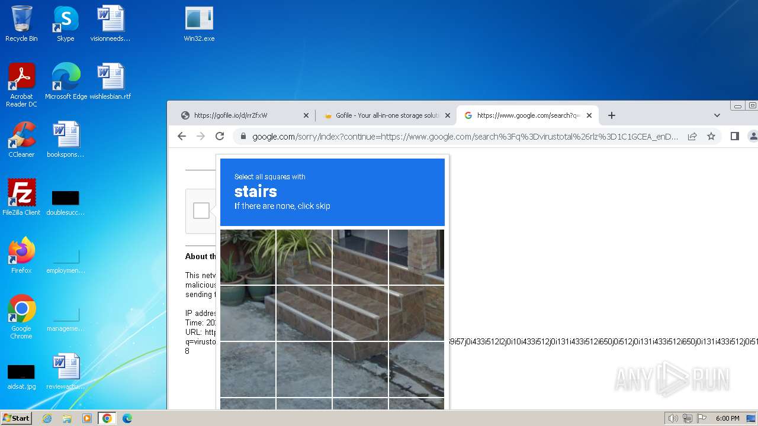Open Google Chrome desktop shortcut

tap(21, 317)
